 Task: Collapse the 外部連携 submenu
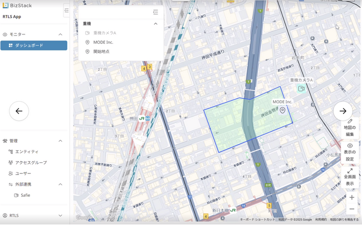60,184
